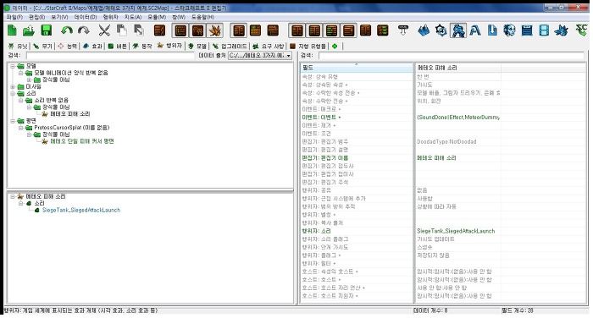
Task: Click the brown list-with-pencil toolbar icon
Action: click(159, 30)
